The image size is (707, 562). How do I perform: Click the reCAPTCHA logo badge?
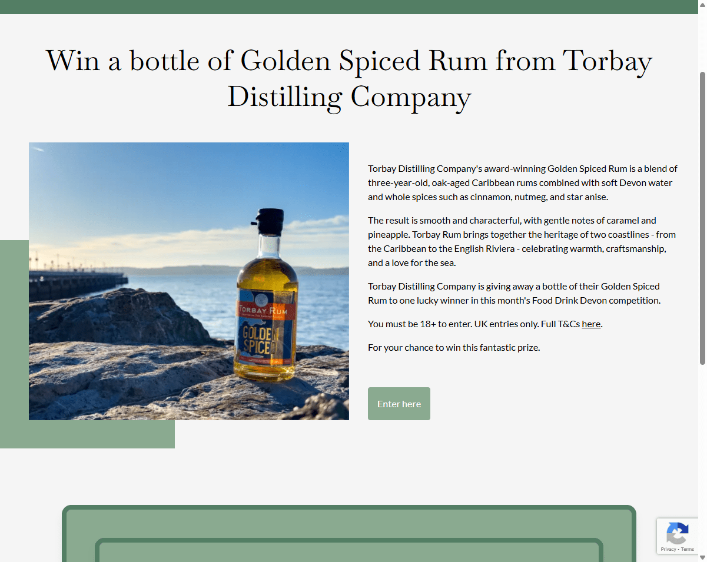click(x=677, y=533)
